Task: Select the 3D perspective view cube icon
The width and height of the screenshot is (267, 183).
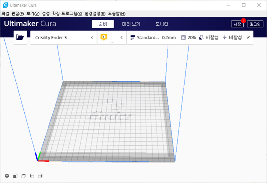Action: 7,176
